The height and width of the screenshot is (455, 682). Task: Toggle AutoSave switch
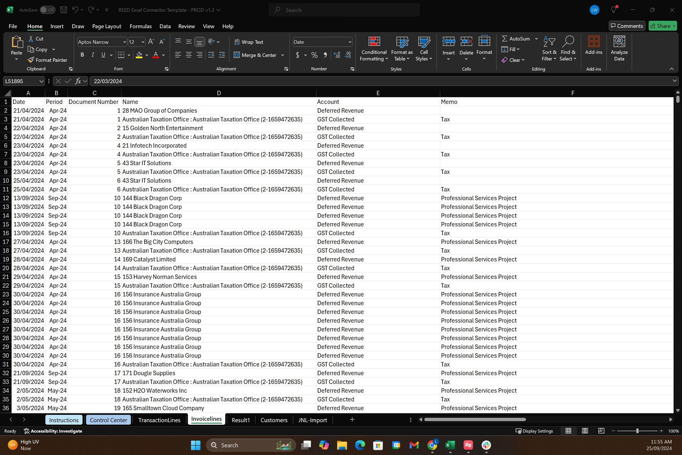(47, 10)
